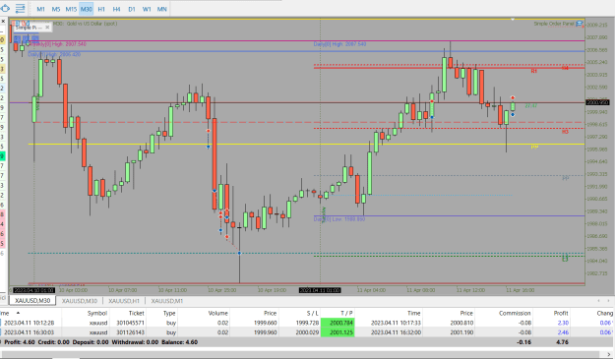The width and height of the screenshot is (615, 359).
Task: Sort history by Profit column header
Action: (x=561, y=313)
